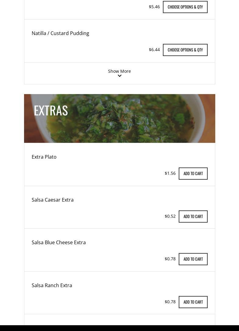Click the $0.52 Salsa Caesar price
This screenshot has height=331, width=239.
(170, 216)
